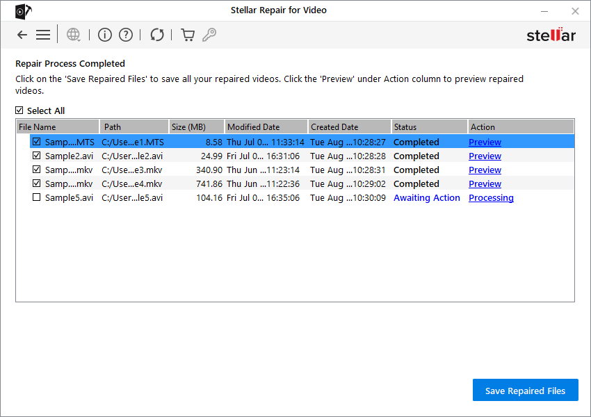Click the Processing link for Sample5.avi
Viewport: 591px width, 417px height.
pos(491,198)
